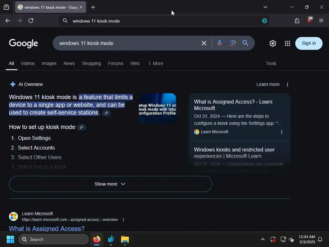Open Firefox recent browsing view icon
The width and height of the screenshot is (329, 247).
point(6,7)
